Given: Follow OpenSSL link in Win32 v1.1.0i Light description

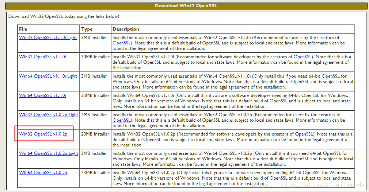Looking at the screenshot, I should (121, 43).
